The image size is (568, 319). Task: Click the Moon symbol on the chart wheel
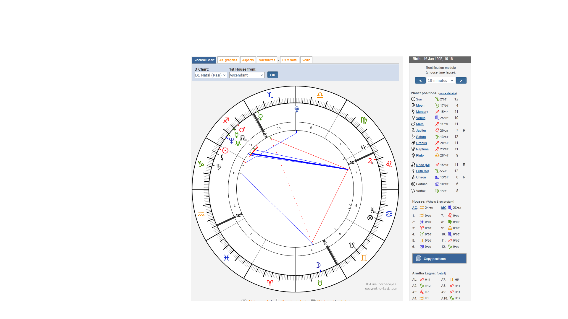[318, 265]
